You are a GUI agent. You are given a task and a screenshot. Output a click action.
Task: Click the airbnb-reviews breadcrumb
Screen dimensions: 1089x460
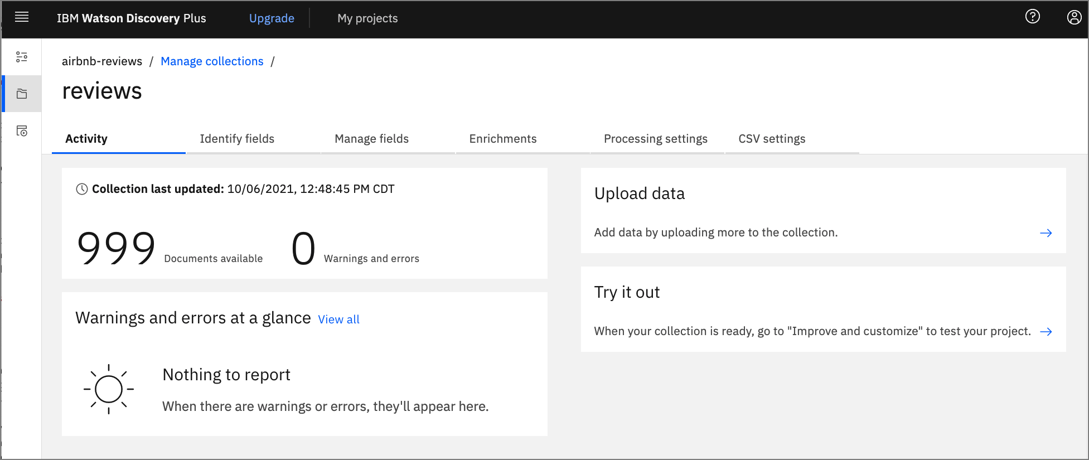pos(102,61)
